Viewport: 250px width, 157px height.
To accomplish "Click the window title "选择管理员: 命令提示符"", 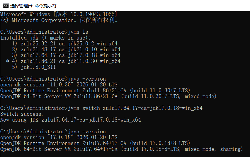I will click(x=33, y=6).
